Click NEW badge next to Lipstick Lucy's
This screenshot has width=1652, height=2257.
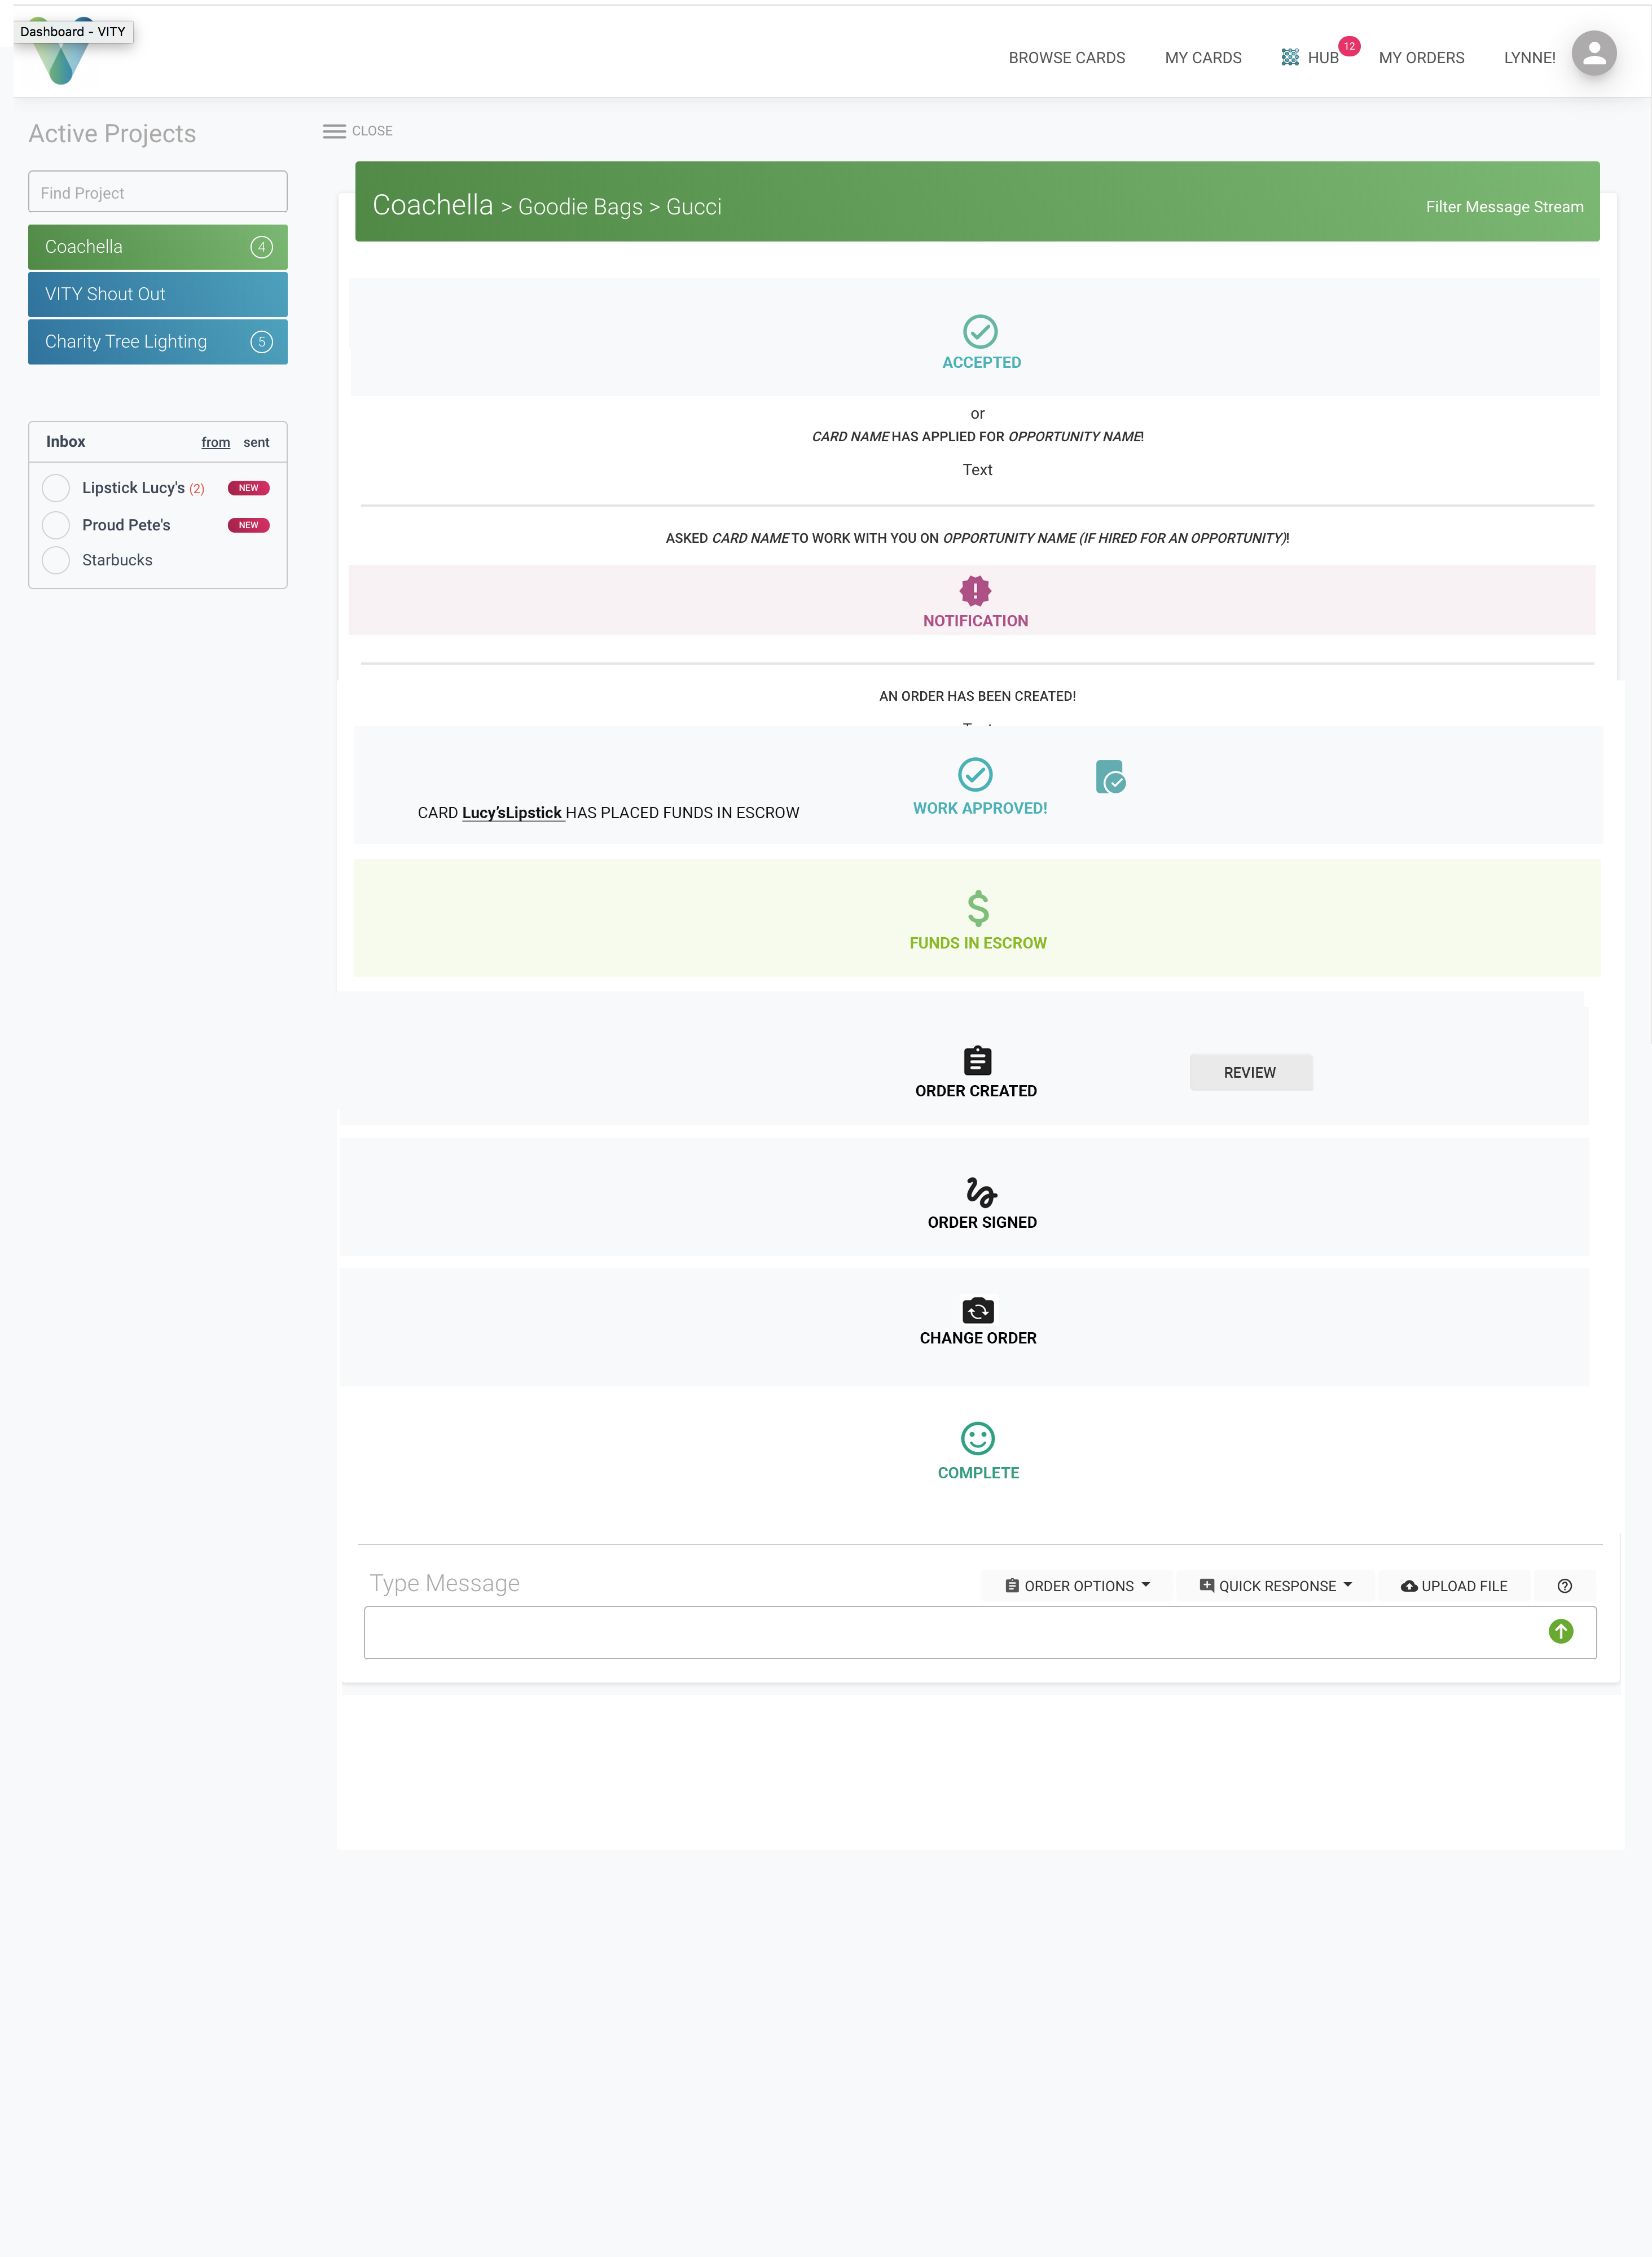[249, 488]
